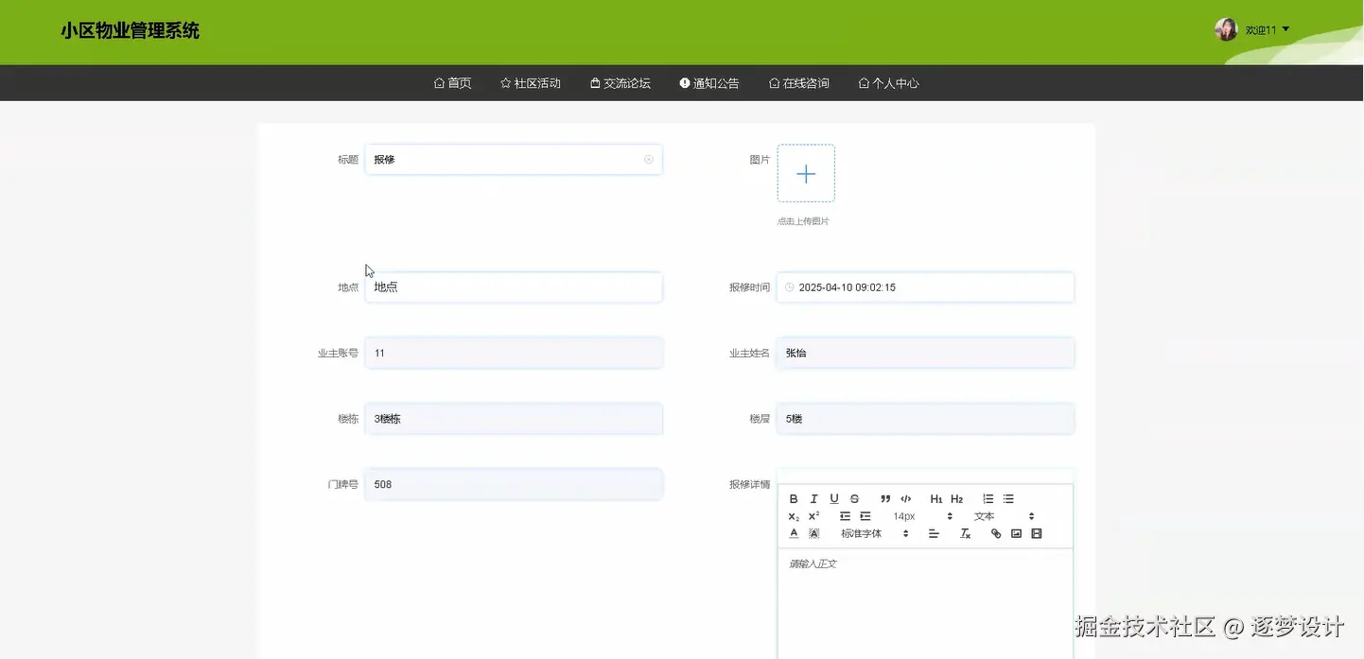Focus the 地点 input field

pos(514,287)
